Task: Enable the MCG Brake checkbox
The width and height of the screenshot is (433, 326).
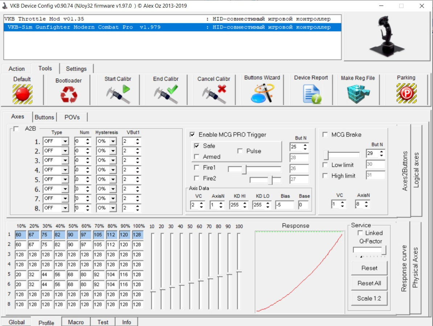Action: click(325, 135)
